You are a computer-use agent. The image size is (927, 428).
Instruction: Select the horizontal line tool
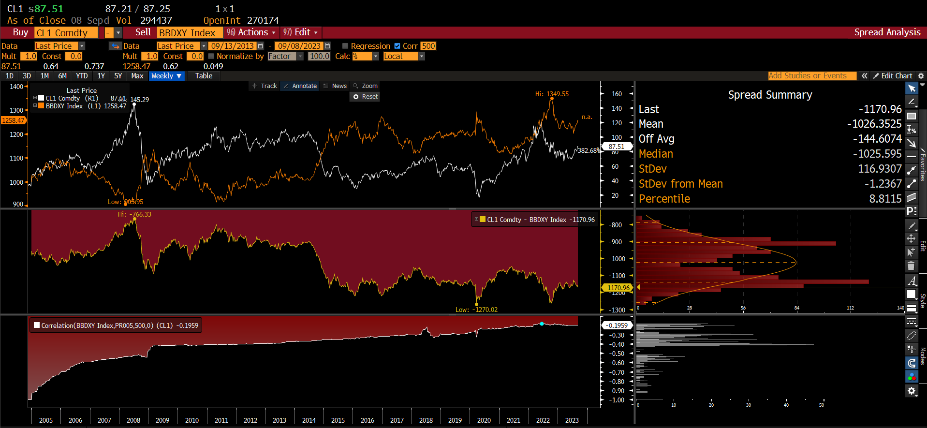pos(912,157)
